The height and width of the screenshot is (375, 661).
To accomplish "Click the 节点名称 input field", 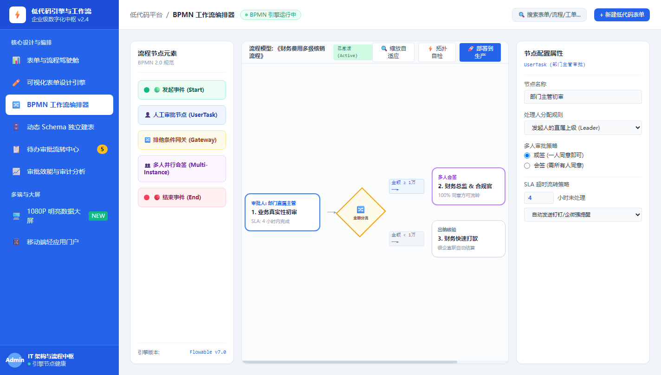I will click(583, 97).
